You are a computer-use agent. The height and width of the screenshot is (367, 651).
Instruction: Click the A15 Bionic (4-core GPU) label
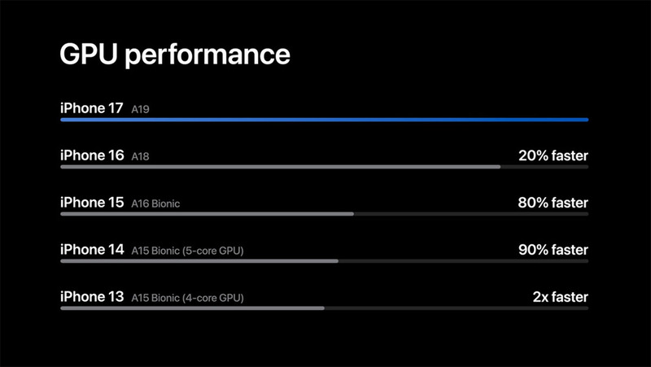[x=187, y=298]
